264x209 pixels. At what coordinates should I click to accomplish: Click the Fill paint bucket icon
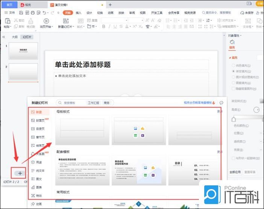pyautogui.click(x=232, y=42)
